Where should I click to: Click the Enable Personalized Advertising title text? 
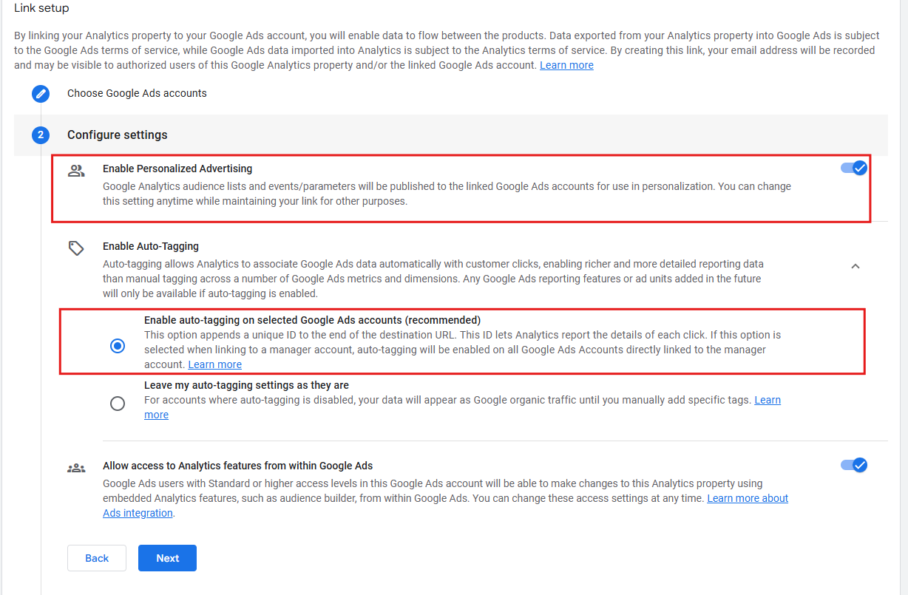coord(177,169)
